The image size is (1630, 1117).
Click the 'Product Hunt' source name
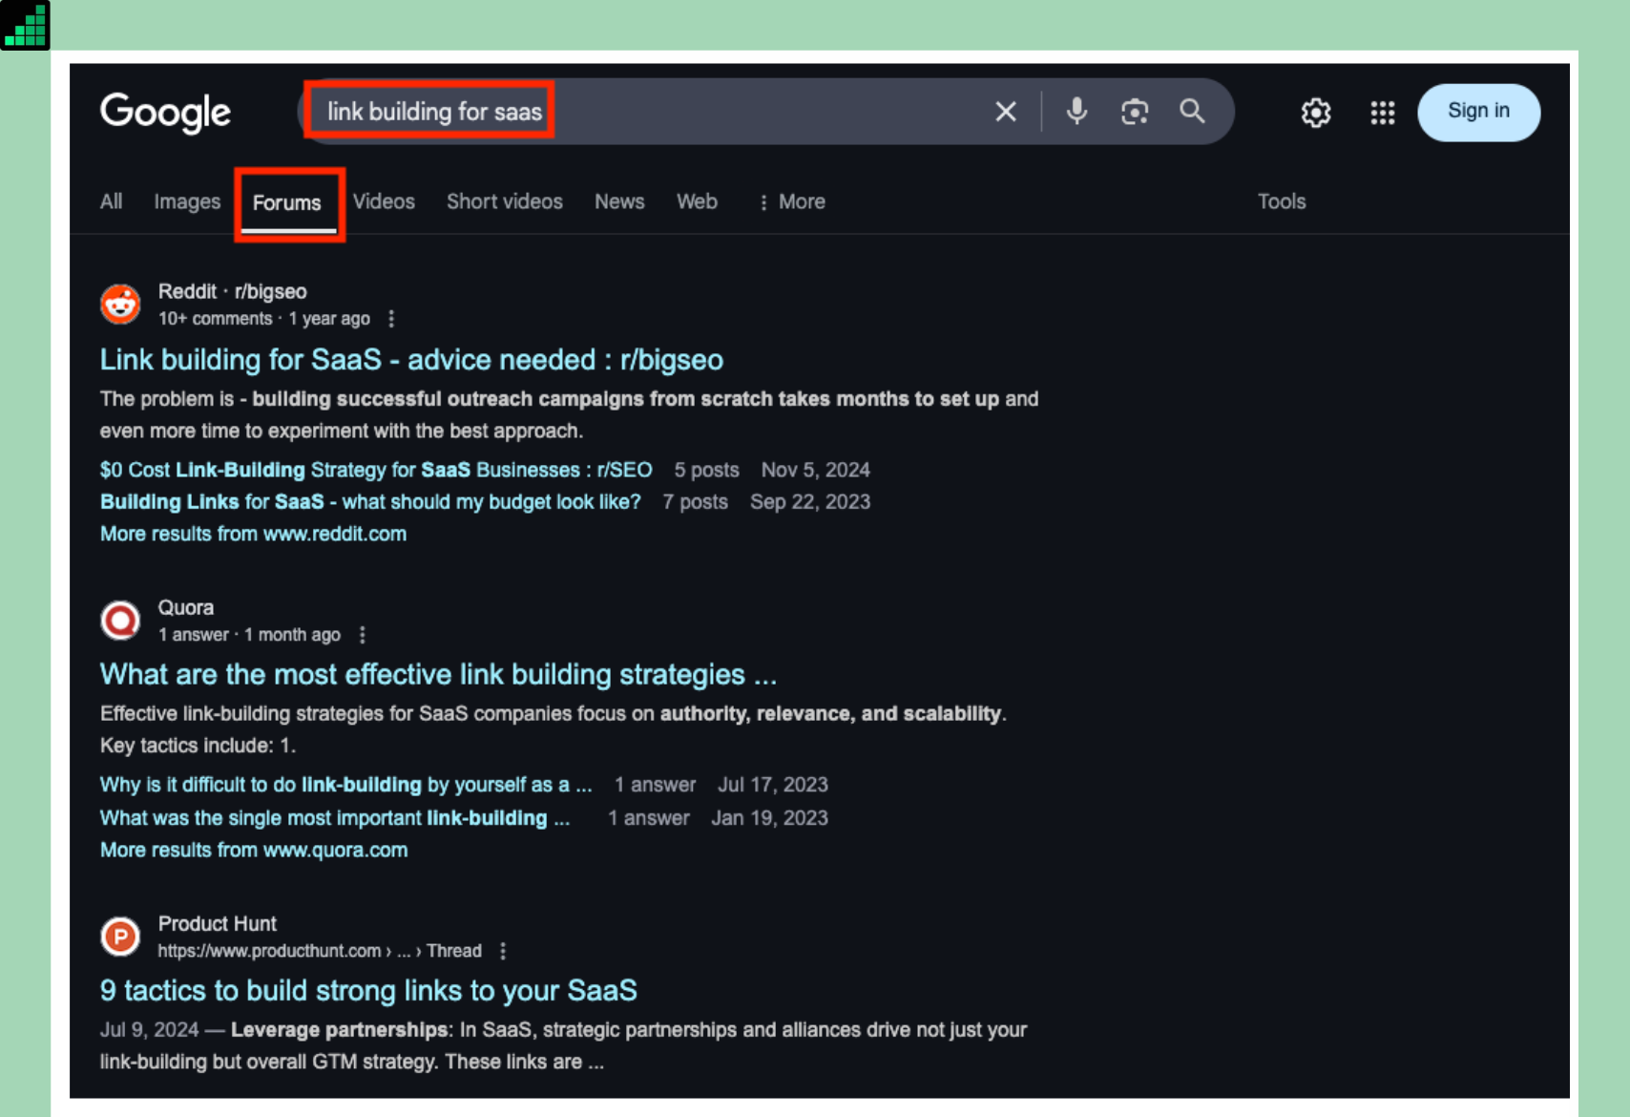217,923
